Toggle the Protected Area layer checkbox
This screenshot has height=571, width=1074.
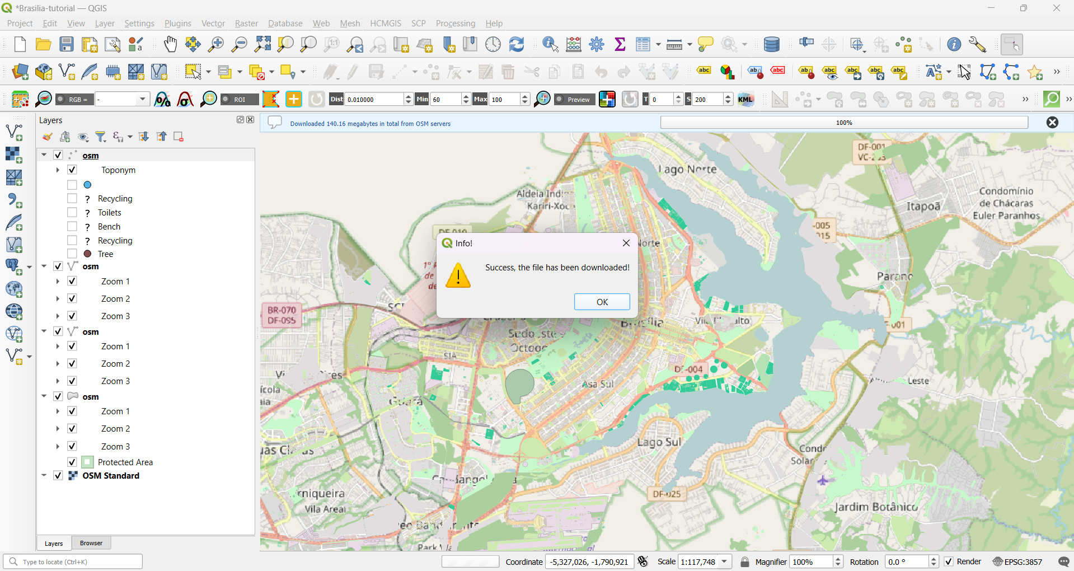(72, 462)
